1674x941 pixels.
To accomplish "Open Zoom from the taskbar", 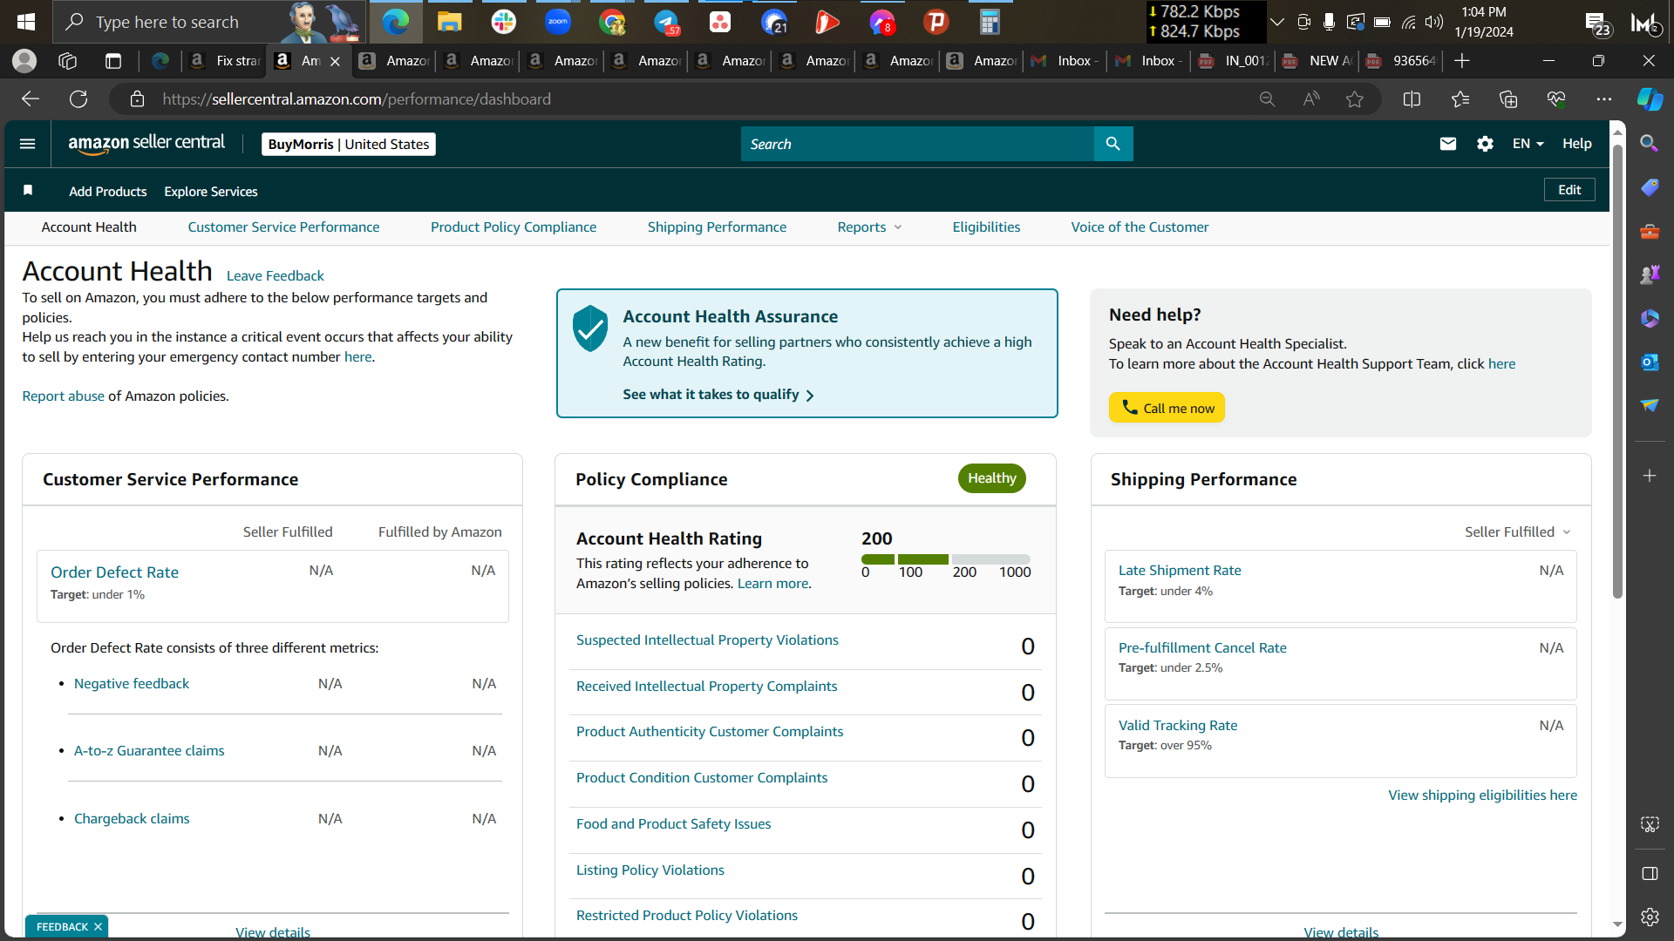I will tap(558, 22).
